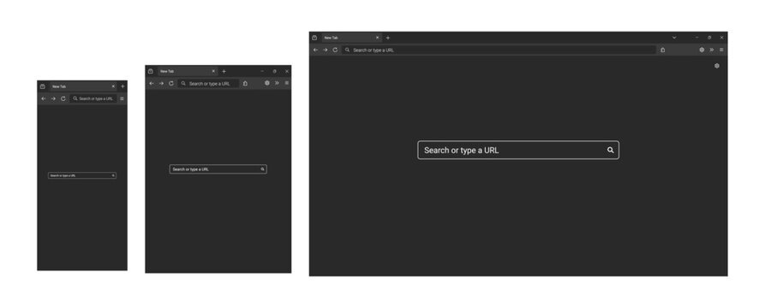765x308 pixels.
Task: Minimize the medium browser window
Action: (x=262, y=71)
